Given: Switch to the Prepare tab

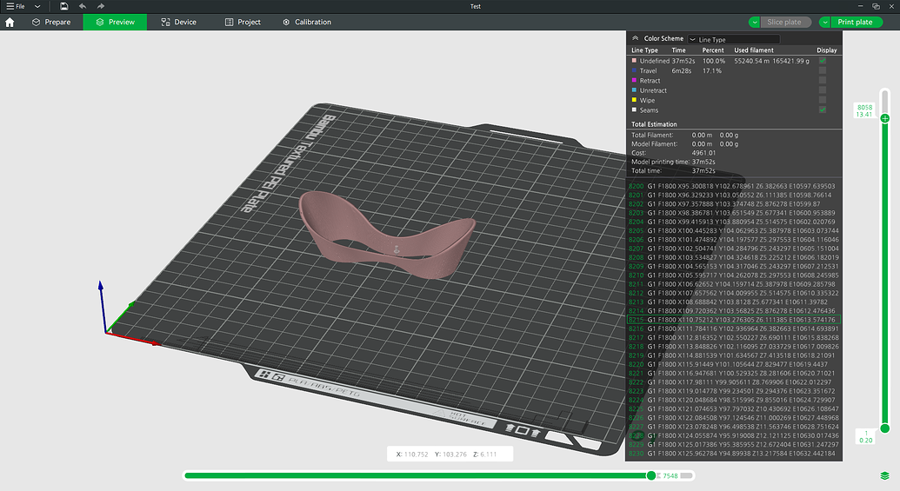Looking at the screenshot, I should pyautogui.click(x=51, y=22).
